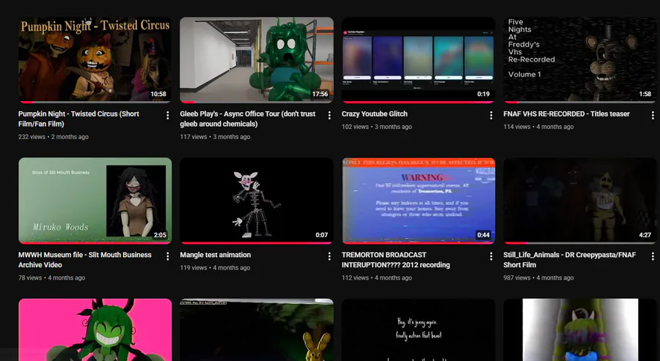Viewport: 660px width, 361px height.
Task: Click the Mangle test animation title
Action: [216, 255]
